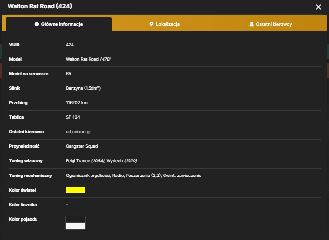
Task: Click the VUID row label
Action: pos(14,45)
